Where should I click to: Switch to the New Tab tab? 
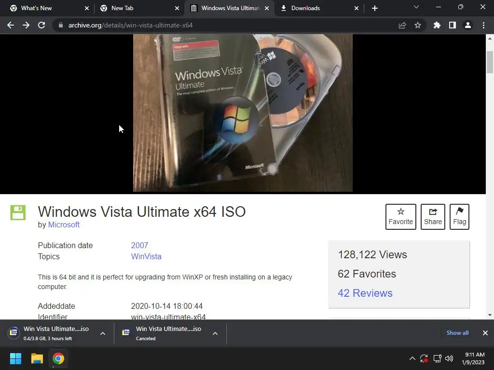coord(139,8)
